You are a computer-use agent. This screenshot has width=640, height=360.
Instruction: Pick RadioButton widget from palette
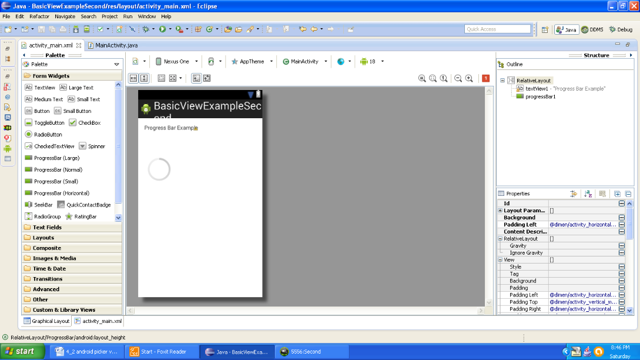(43, 135)
